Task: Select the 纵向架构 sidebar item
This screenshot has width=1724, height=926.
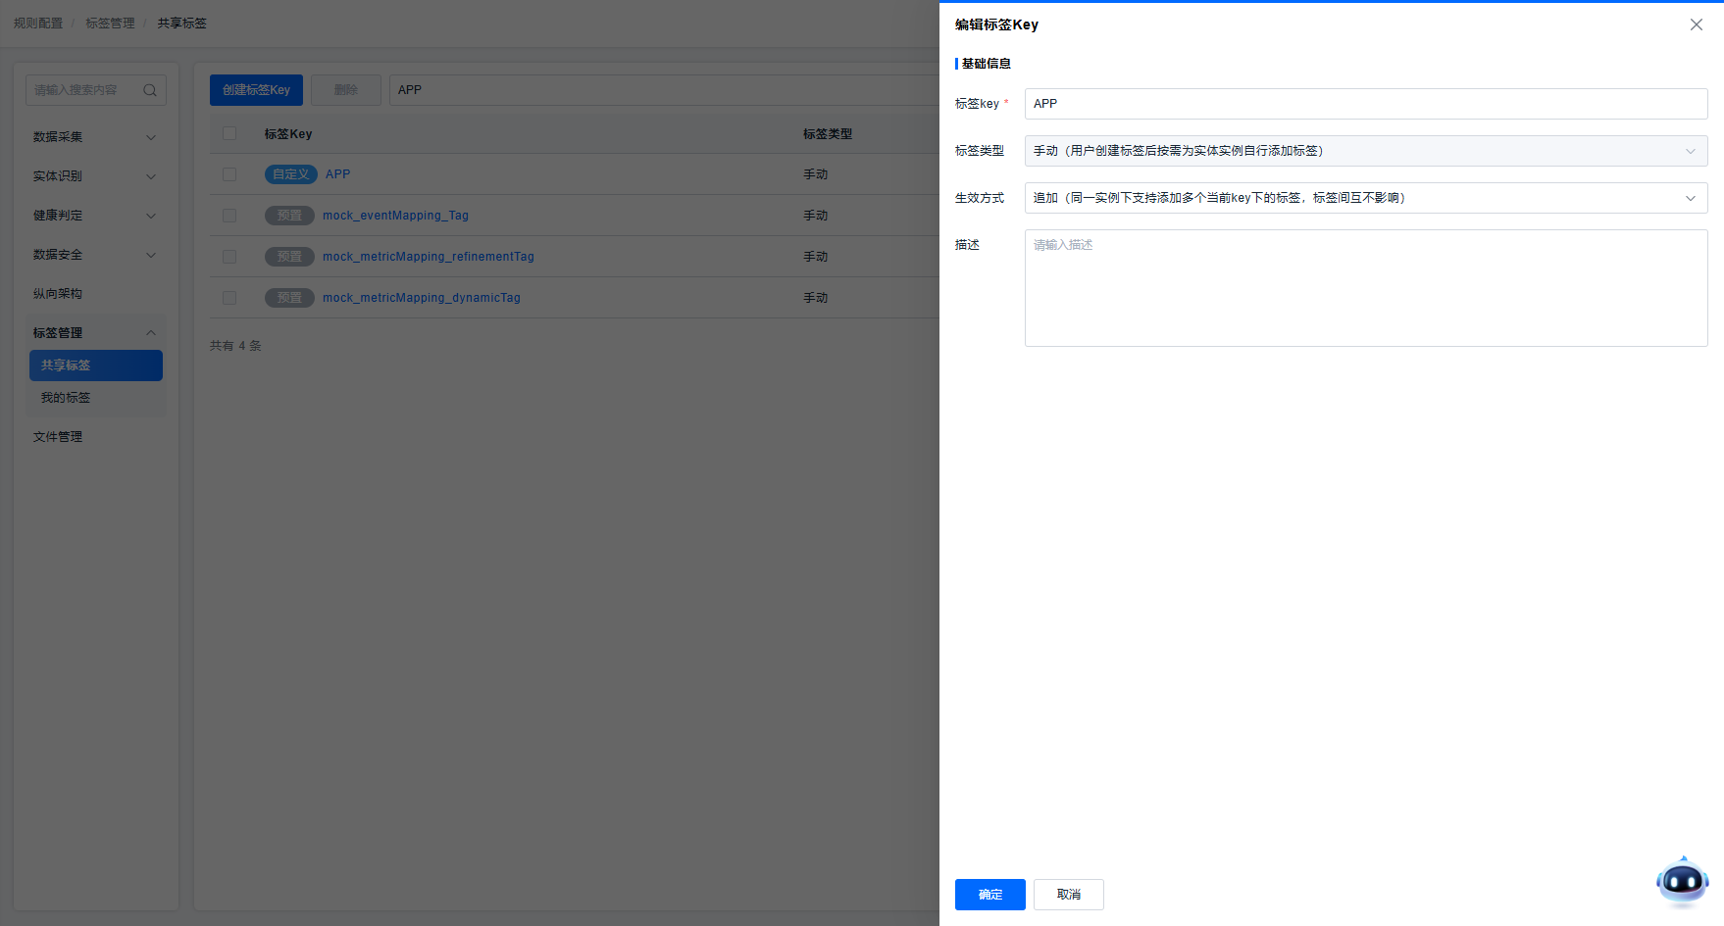Action: coord(58,294)
